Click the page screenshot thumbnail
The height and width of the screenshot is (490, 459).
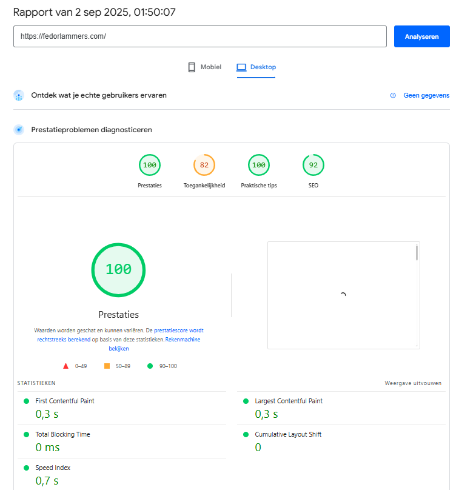[x=343, y=295]
